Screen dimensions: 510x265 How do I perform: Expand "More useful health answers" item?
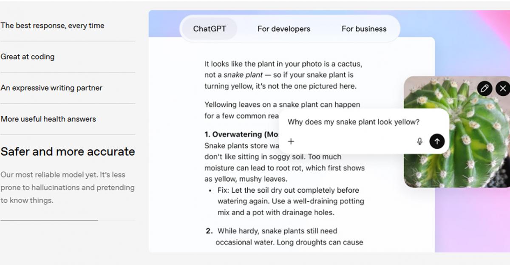pyautogui.click(x=48, y=119)
